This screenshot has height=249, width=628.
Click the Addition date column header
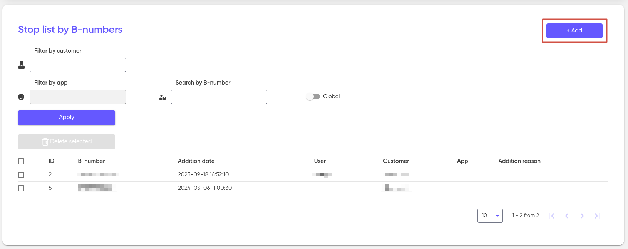pos(196,161)
